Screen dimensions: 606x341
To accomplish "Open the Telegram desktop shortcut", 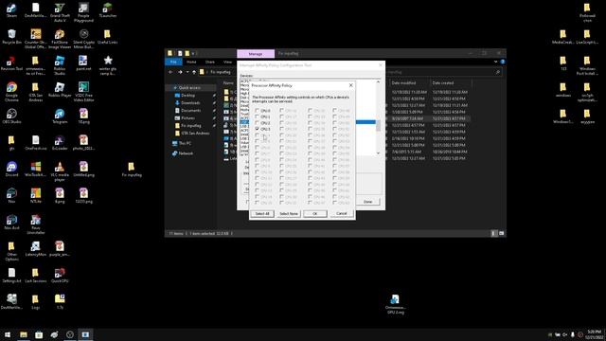I will [60, 116].
